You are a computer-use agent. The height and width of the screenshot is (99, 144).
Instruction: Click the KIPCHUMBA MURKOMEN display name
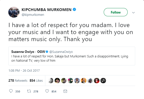[47, 10]
